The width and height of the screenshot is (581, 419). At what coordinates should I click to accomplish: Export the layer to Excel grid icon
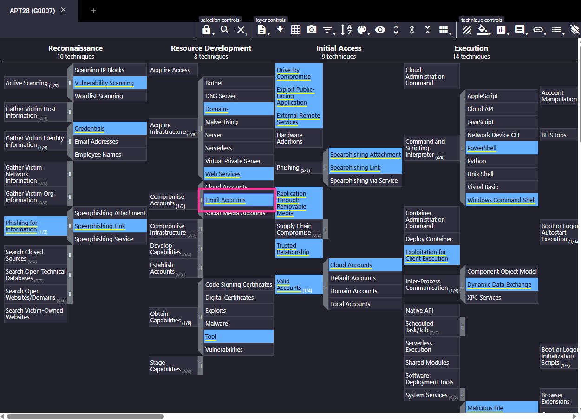(296, 30)
